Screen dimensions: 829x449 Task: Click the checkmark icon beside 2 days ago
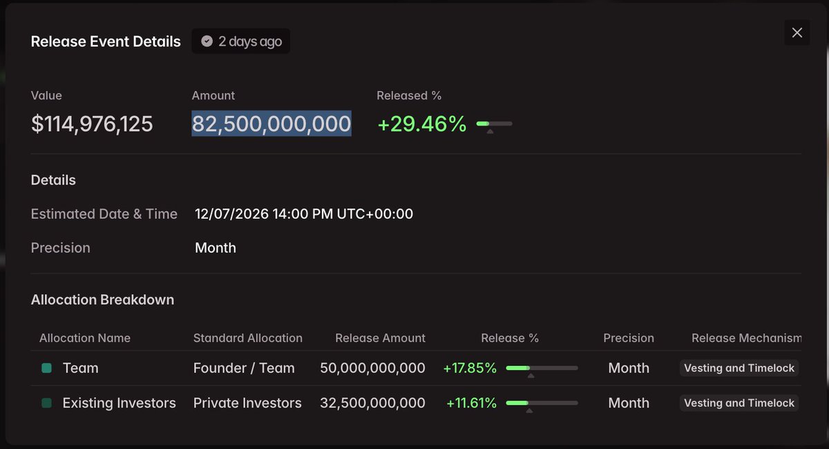pyautogui.click(x=207, y=41)
